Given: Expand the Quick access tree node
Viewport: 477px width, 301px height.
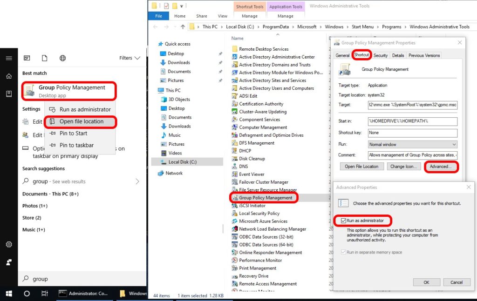Looking at the screenshot, I should point(155,44).
